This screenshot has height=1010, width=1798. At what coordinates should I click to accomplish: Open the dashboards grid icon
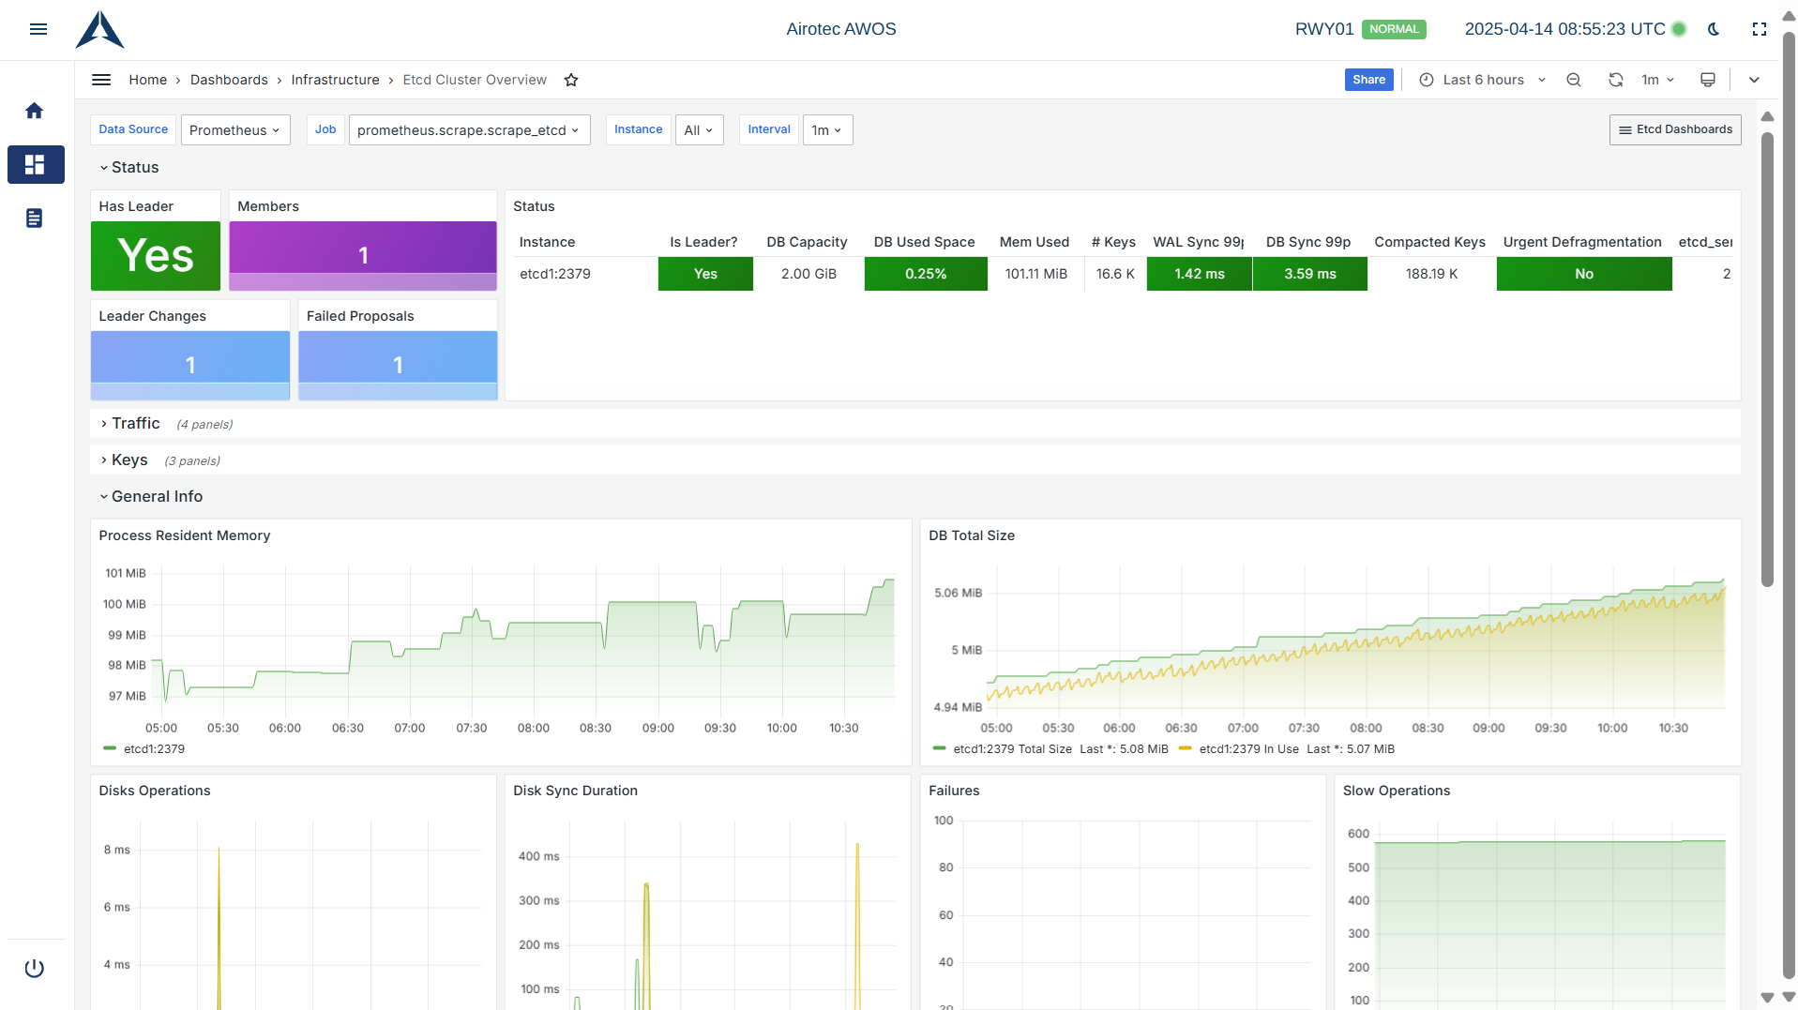35,165
